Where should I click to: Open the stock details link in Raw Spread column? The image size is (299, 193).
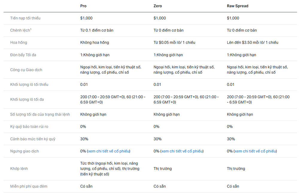pyautogui.click(x=255, y=151)
